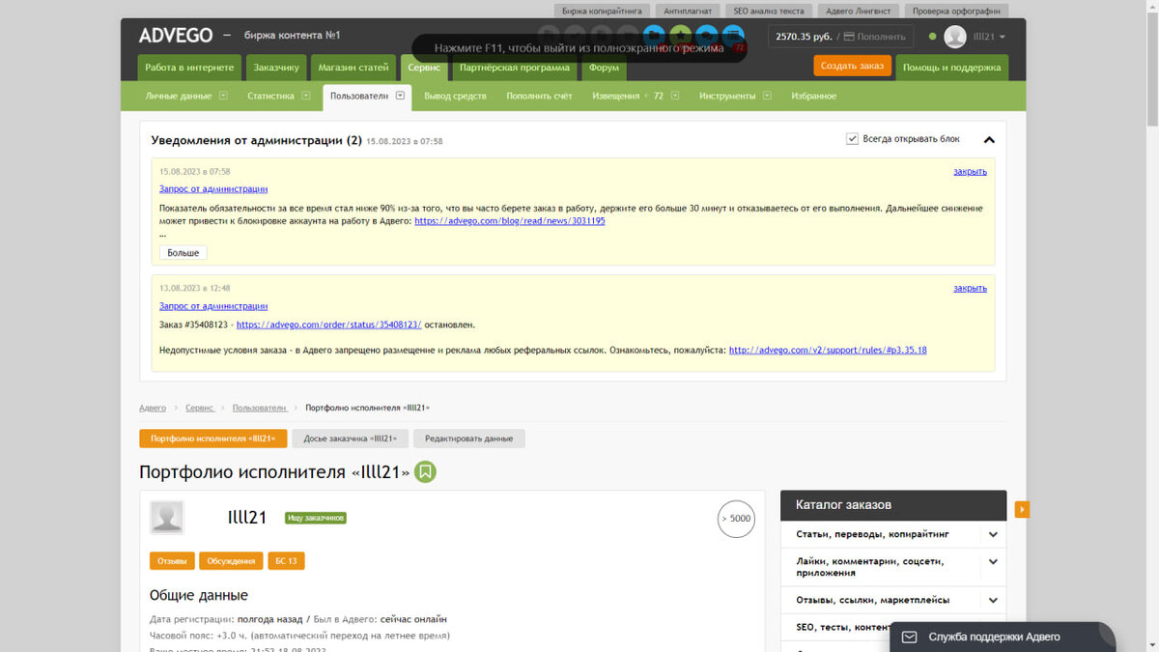Open the green star icon in header
The height and width of the screenshot is (652, 1159).
pyautogui.click(x=680, y=37)
